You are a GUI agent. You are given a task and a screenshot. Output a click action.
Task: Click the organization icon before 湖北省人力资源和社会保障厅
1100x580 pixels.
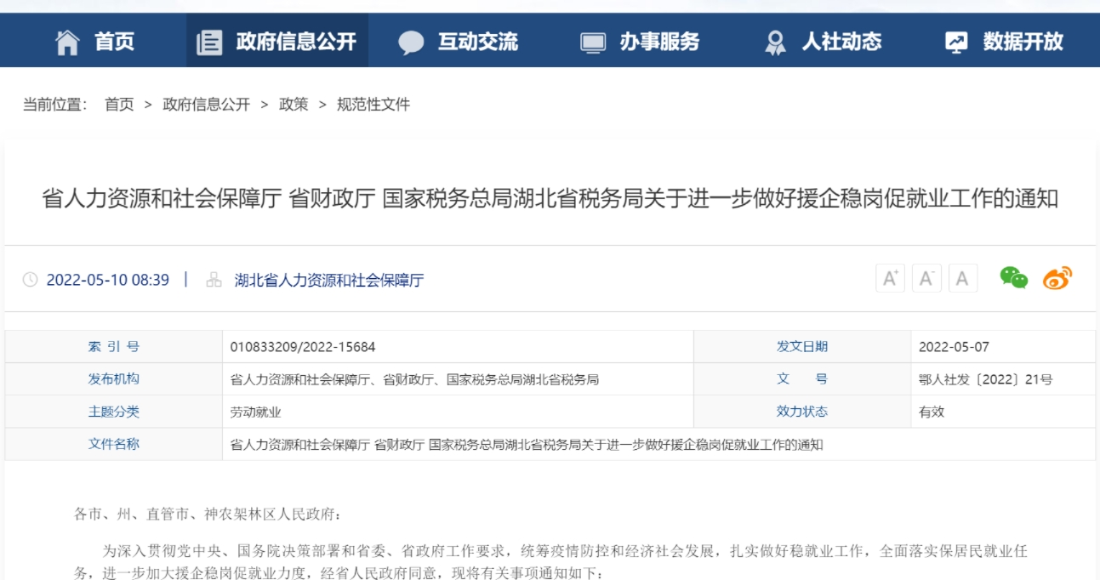click(x=214, y=280)
